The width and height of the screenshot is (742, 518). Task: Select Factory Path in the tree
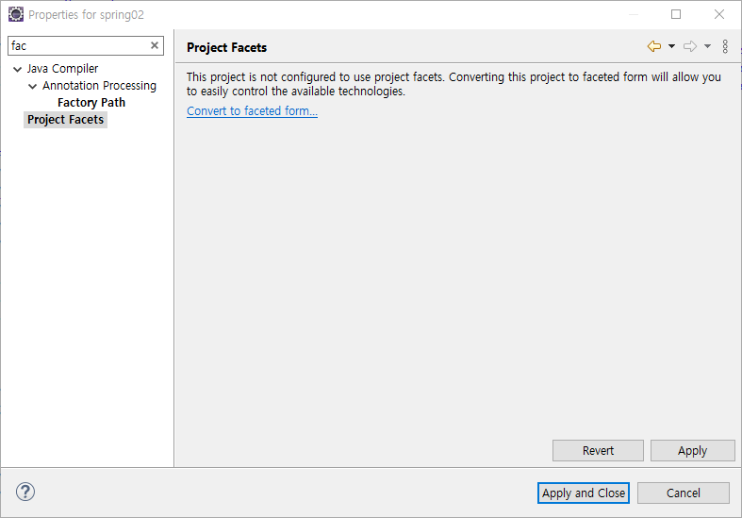[91, 103]
